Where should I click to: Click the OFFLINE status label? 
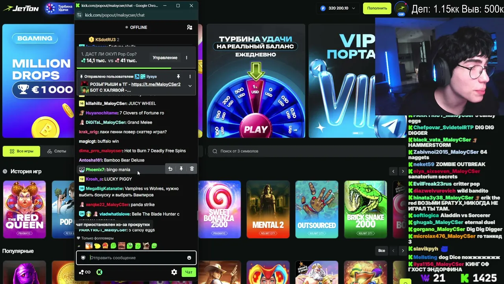point(139,27)
